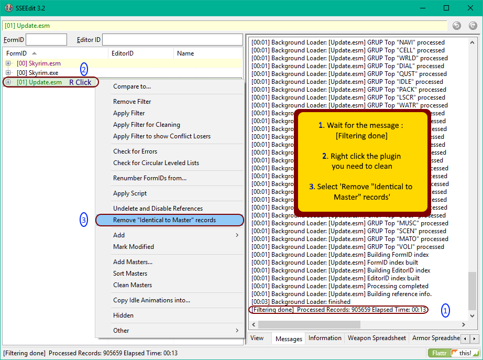This screenshot has height=360, width=483.
Task: Click the EditorID column header
Action: 141,53
